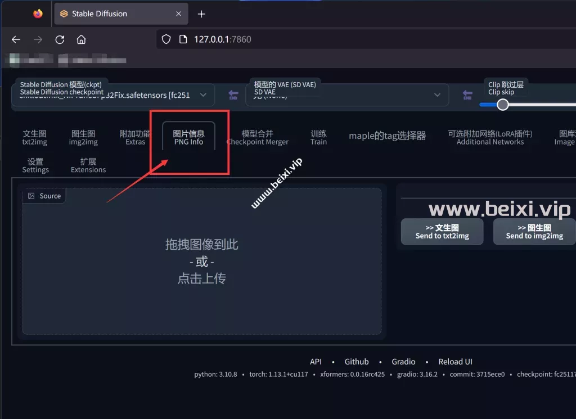Click the Send to img2img button
Viewport: 576px width, 419px height.
tap(534, 232)
